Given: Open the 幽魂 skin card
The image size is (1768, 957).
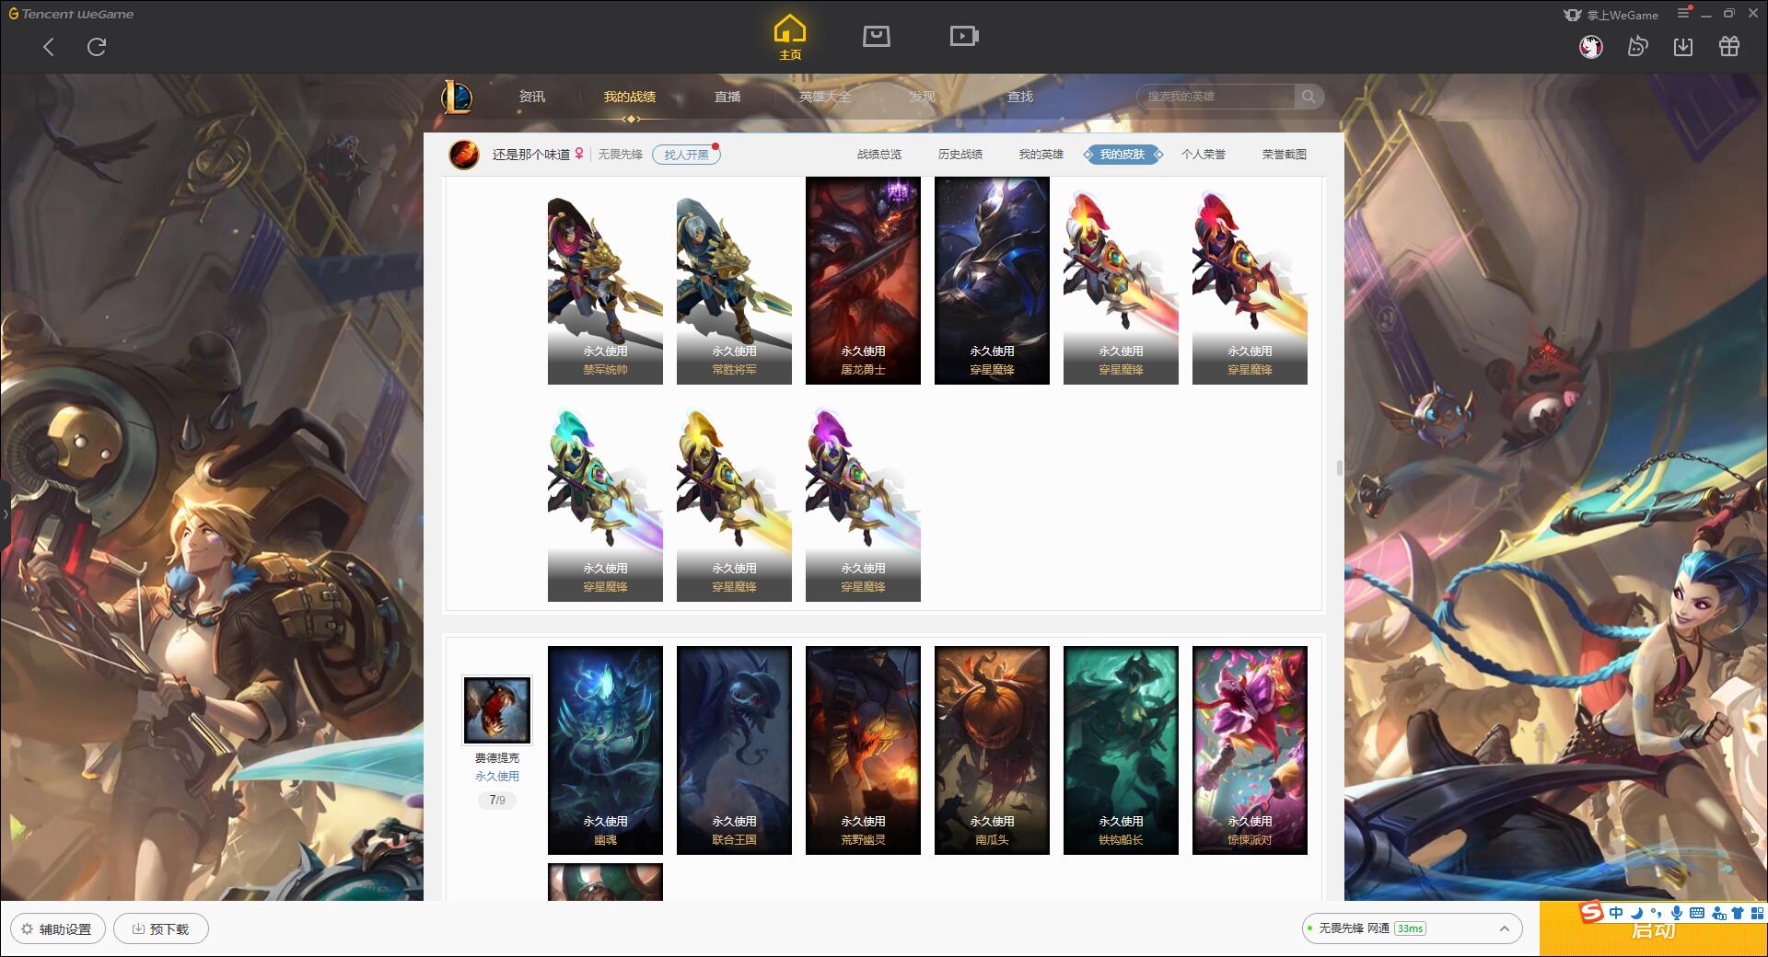Looking at the screenshot, I should [x=605, y=750].
